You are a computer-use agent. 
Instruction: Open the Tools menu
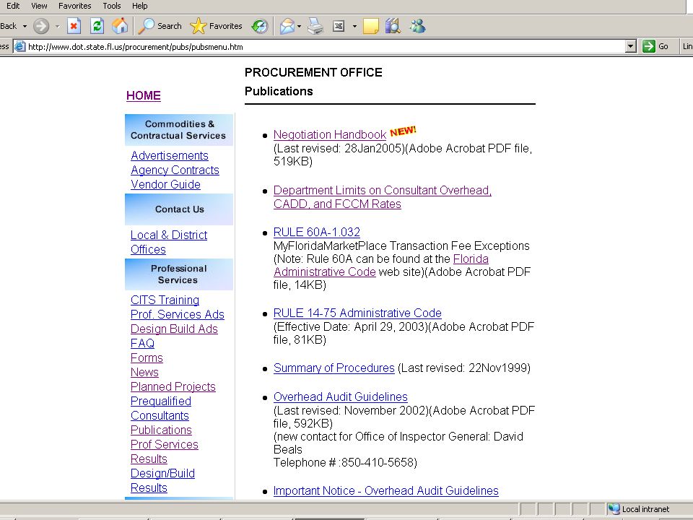pyautogui.click(x=112, y=6)
